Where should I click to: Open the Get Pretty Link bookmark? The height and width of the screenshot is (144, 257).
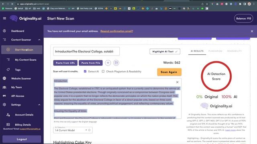(x=85, y=8)
